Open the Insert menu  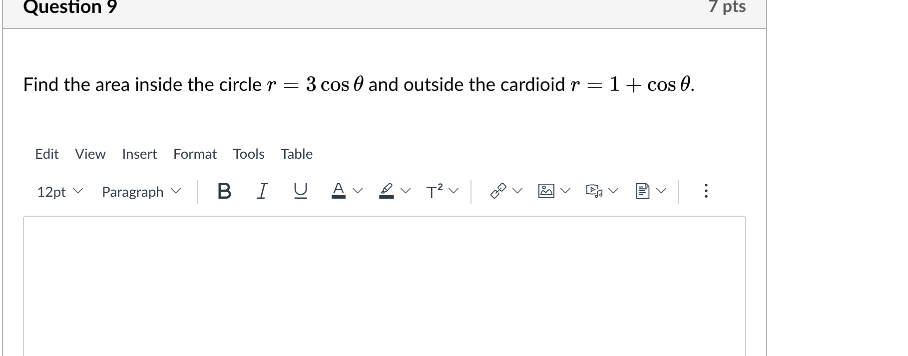(139, 154)
